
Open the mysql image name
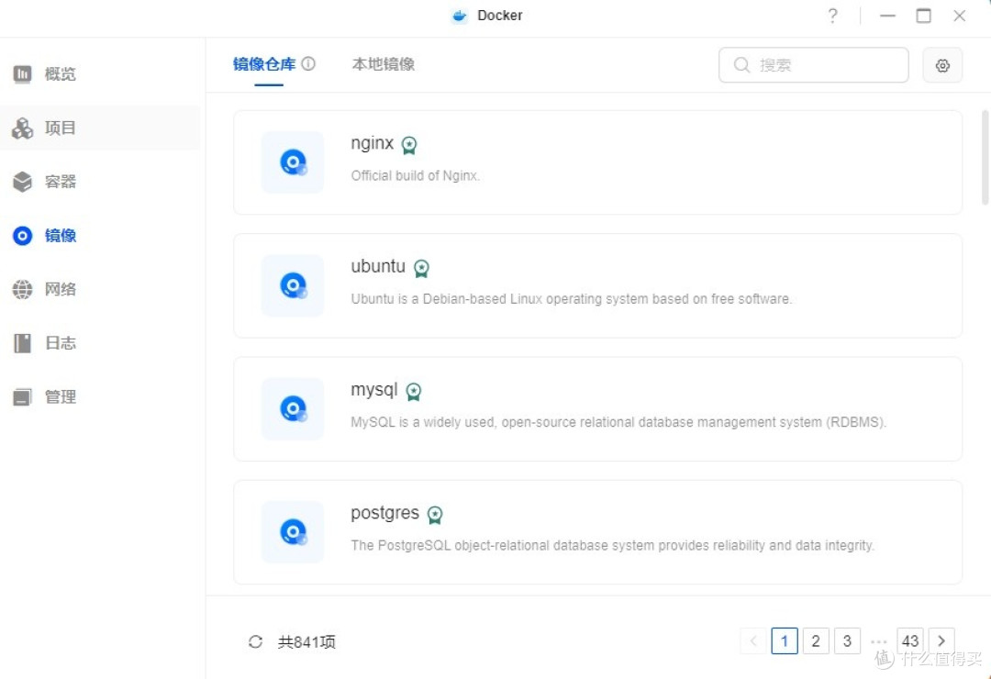pos(374,390)
